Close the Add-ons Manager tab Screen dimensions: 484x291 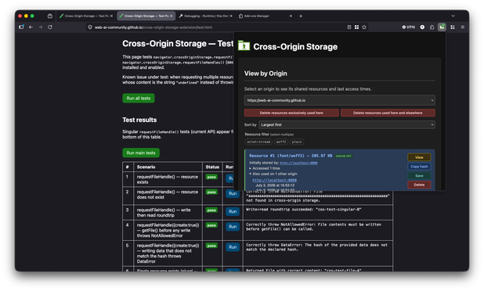pyautogui.click(x=291, y=16)
